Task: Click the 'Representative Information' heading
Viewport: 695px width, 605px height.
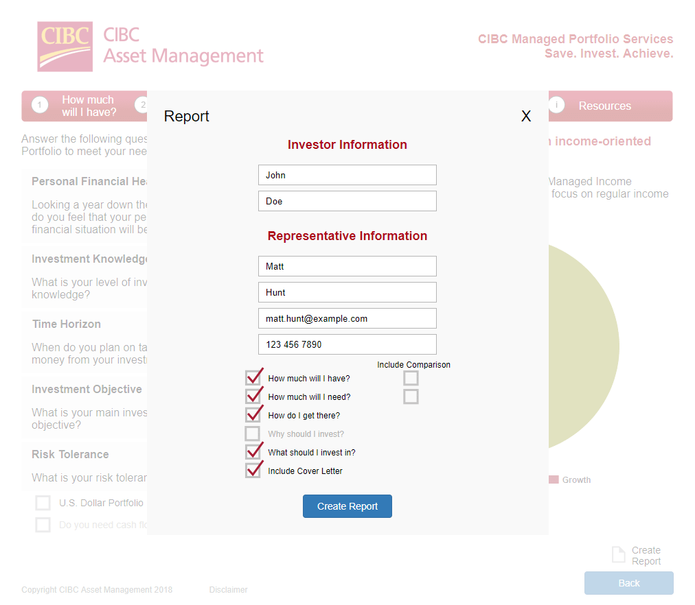Action: [347, 236]
